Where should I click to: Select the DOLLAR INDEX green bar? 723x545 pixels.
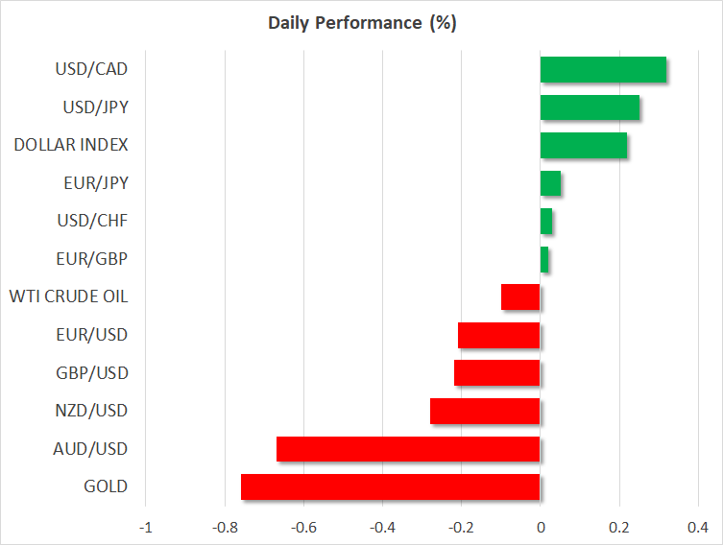coord(584,146)
